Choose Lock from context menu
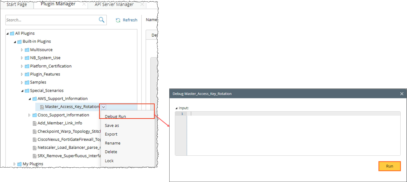The width and height of the screenshot is (407, 182). click(109, 161)
